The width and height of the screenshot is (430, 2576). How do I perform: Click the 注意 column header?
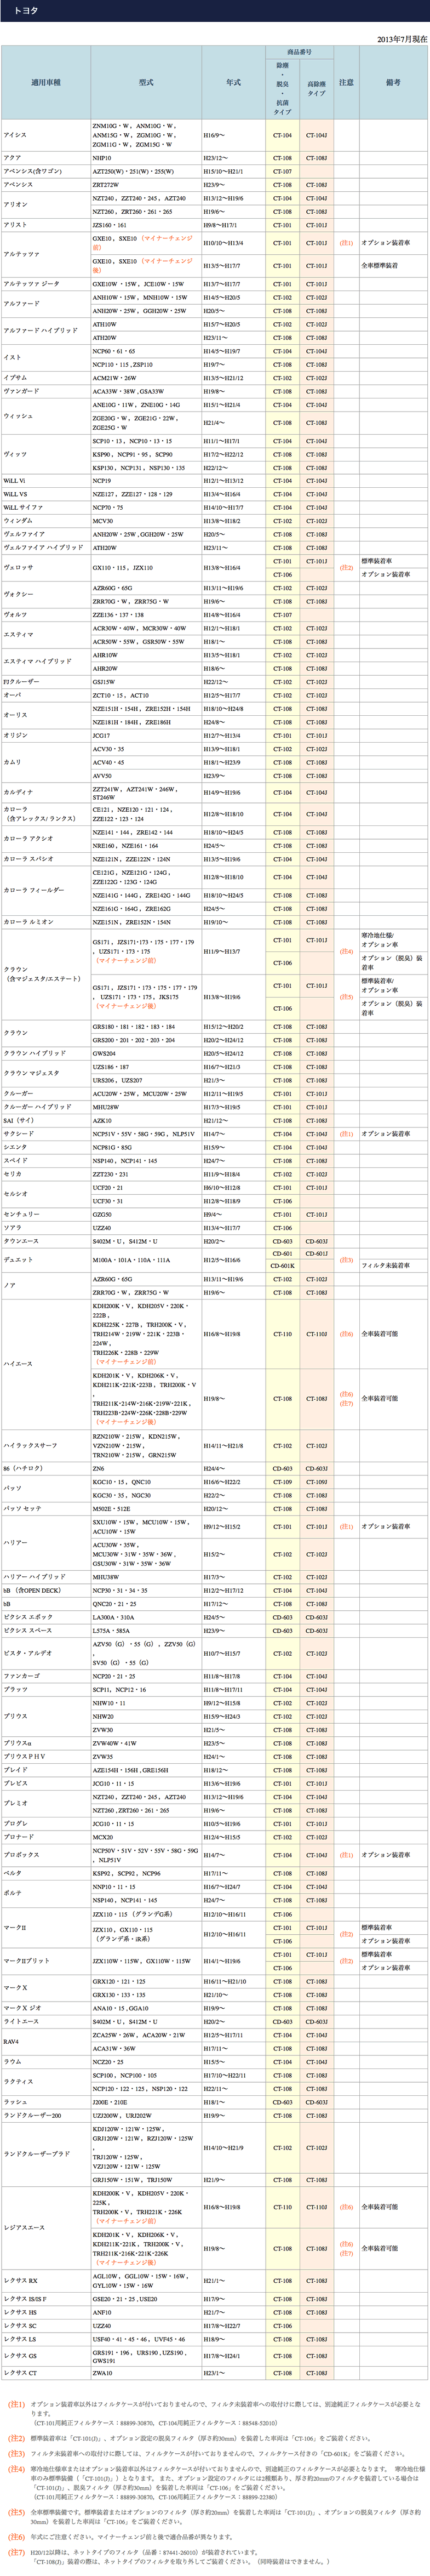pos(346,83)
